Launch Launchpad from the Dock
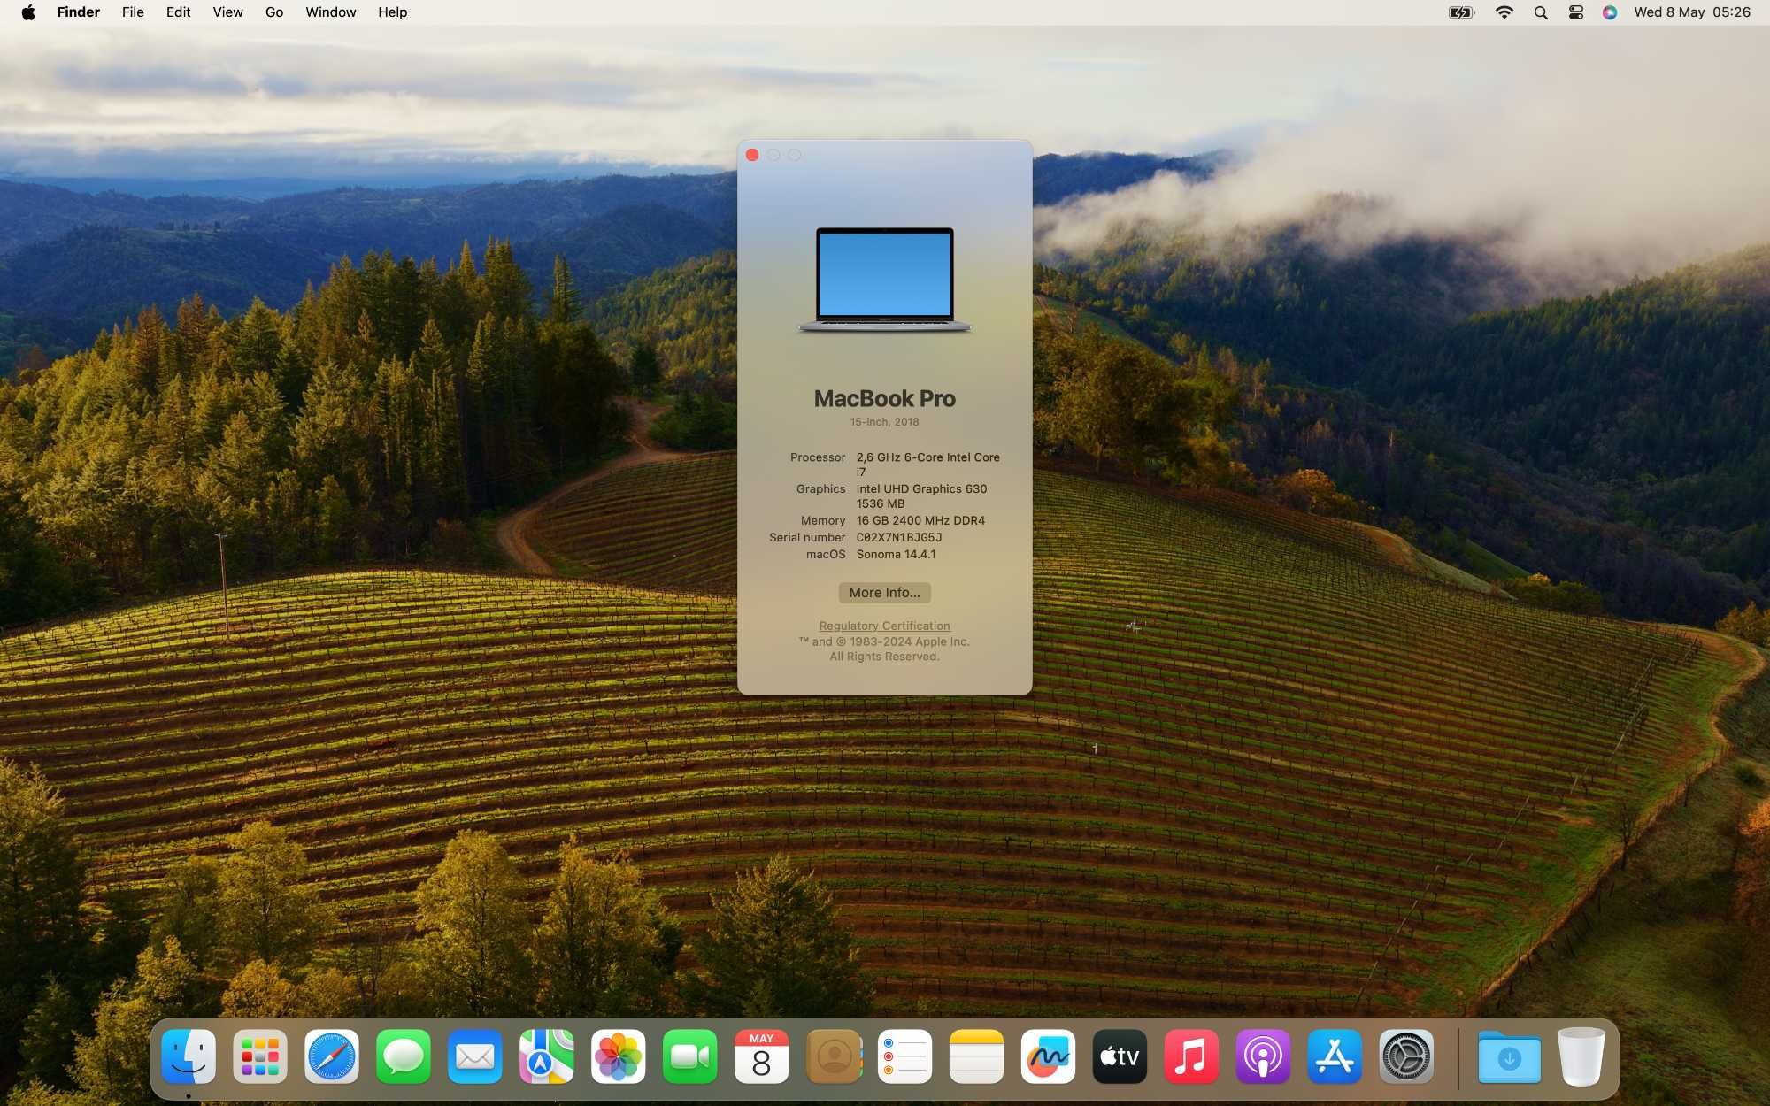 tap(260, 1056)
